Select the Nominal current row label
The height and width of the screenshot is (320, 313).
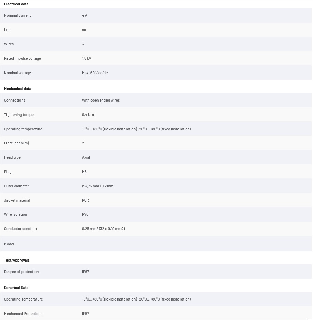coord(17,15)
